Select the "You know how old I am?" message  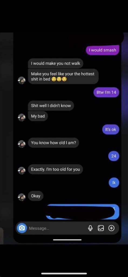pos(53,143)
